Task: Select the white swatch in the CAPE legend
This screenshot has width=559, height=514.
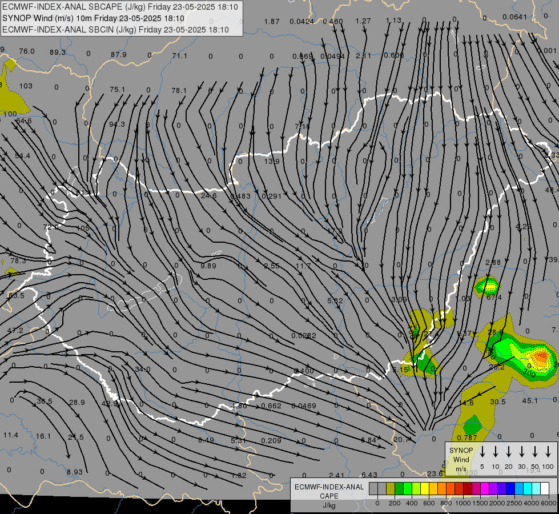Action: click(545, 489)
